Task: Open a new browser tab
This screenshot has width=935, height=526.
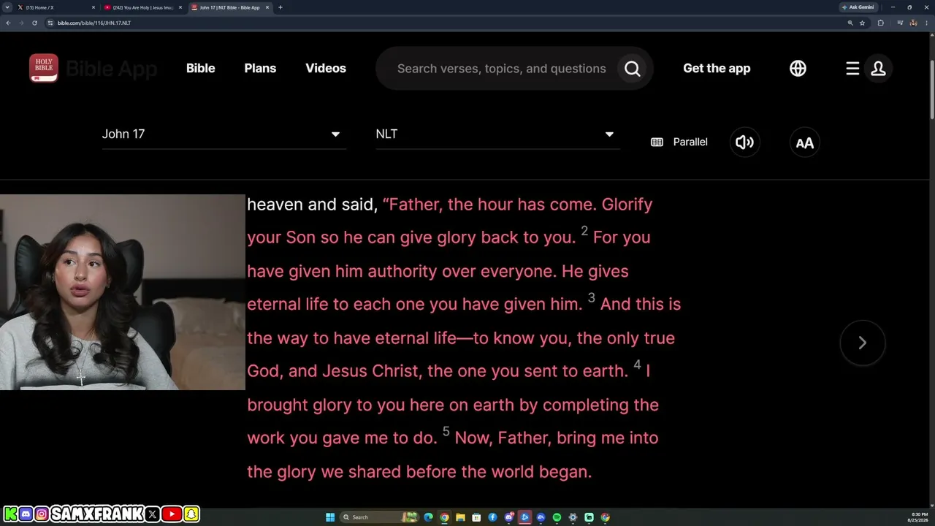Action: (x=280, y=7)
